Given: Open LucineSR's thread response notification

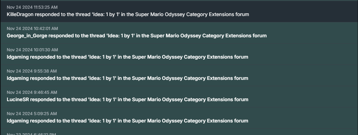Looking at the screenshot, I should (x=179, y=96).
